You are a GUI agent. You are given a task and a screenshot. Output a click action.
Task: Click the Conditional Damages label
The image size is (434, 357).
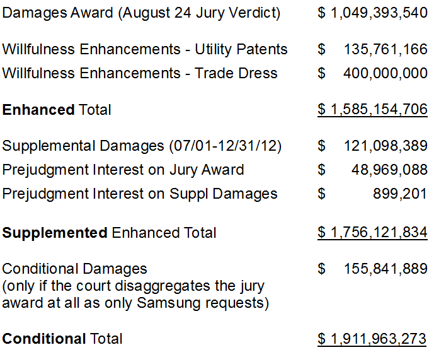click(74, 269)
